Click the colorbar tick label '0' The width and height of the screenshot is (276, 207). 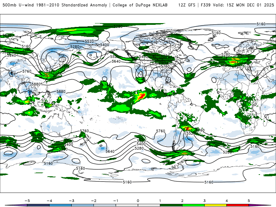coord(138,201)
